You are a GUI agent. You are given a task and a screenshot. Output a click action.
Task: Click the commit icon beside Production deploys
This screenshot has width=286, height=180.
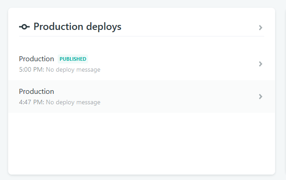coord(24,27)
